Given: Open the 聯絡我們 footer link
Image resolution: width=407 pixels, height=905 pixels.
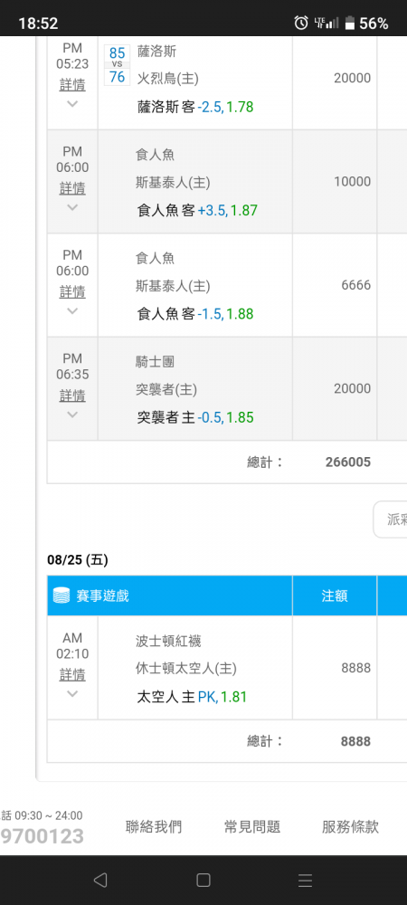Looking at the screenshot, I should pyautogui.click(x=154, y=827).
